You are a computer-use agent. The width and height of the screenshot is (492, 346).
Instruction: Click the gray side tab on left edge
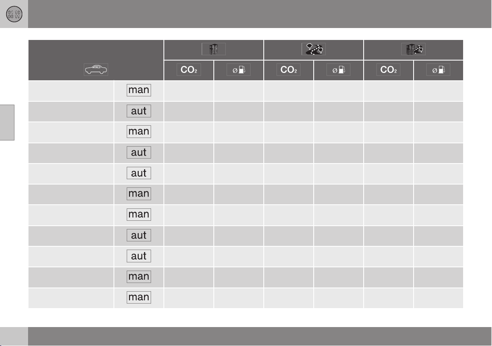click(7, 122)
